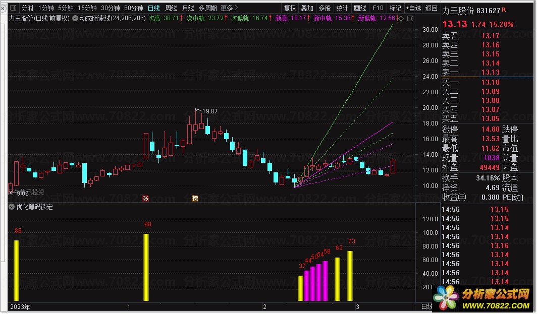Click the yellow bar labeled 73
Screen dimensions: 538x314
[350, 276]
